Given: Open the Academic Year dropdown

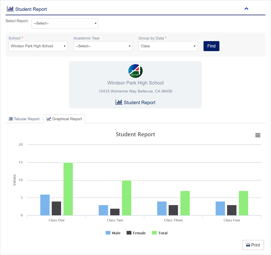Looking at the screenshot, I should (103, 46).
